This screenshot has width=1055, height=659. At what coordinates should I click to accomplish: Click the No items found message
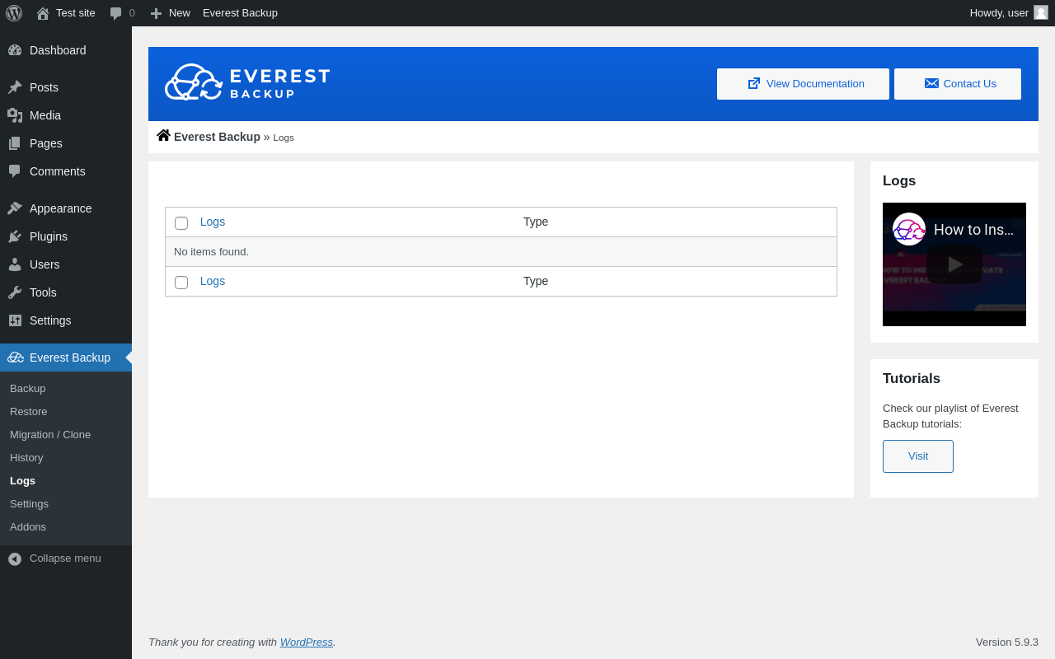pos(211,251)
